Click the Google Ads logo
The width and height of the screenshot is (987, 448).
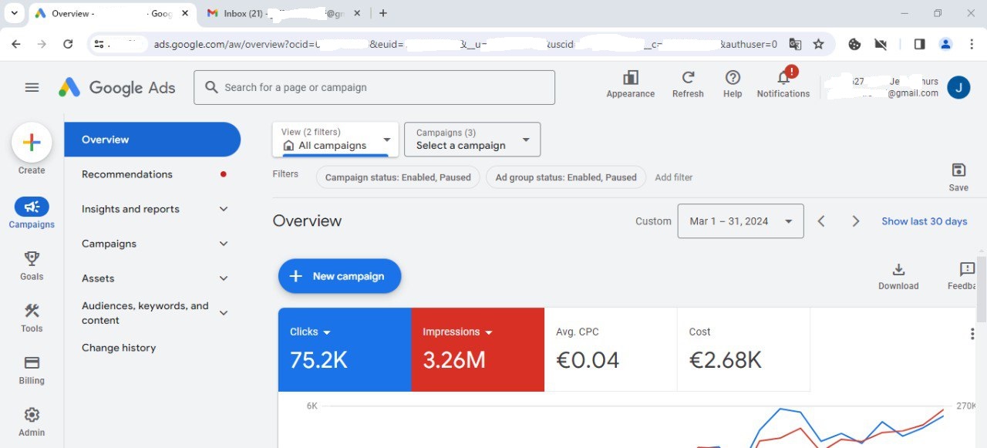point(117,88)
